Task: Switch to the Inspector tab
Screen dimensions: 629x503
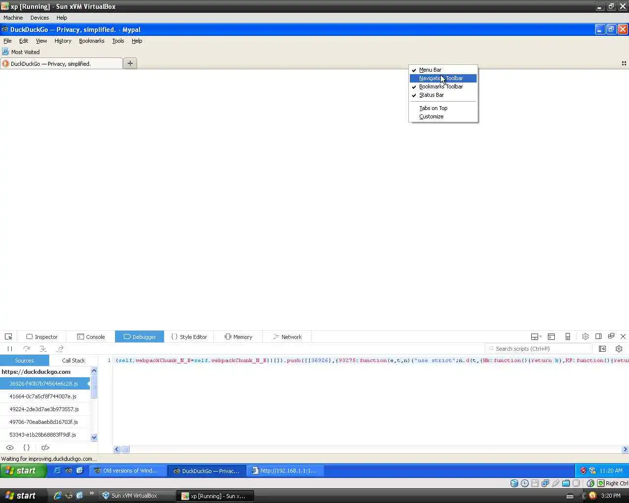Action: pyautogui.click(x=42, y=337)
